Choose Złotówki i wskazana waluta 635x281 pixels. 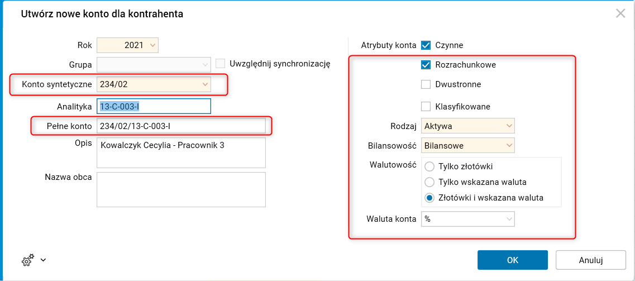(x=429, y=198)
